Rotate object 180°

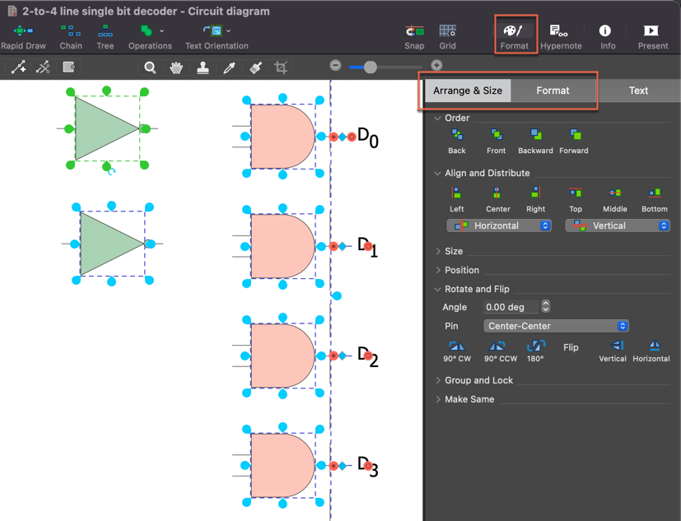click(535, 351)
